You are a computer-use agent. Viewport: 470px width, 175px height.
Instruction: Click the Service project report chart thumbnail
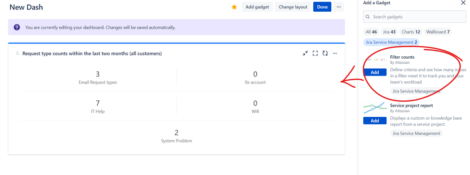coord(374,108)
